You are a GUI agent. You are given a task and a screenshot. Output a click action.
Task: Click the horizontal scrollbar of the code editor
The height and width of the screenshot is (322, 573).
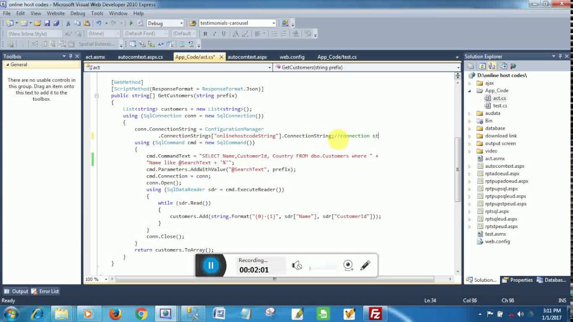274,279
